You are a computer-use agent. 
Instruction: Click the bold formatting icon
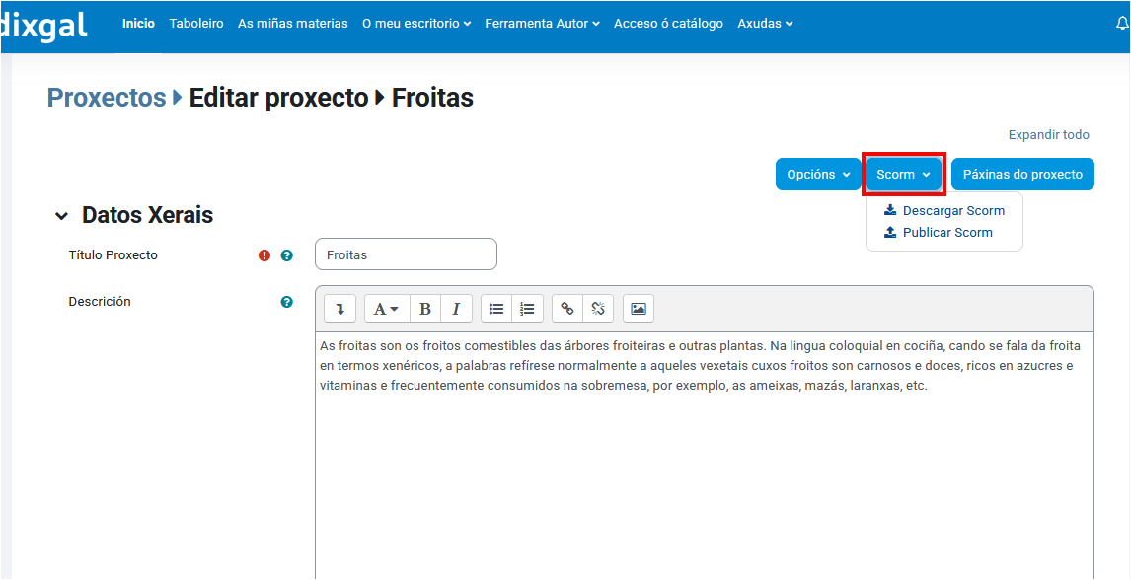pyautogui.click(x=425, y=309)
